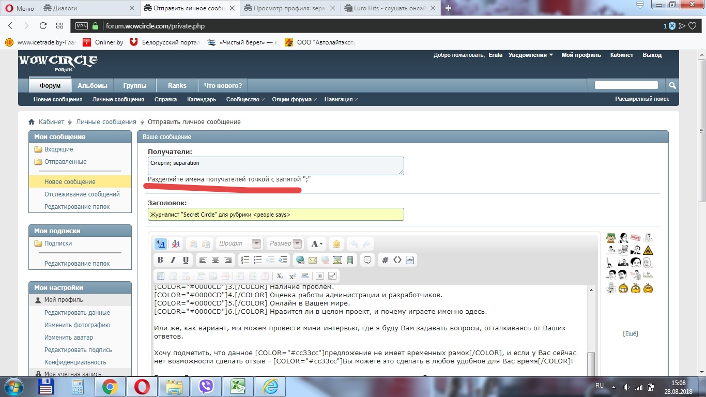
Task: Insert a quote using the speech bubble icon
Action: (367, 260)
